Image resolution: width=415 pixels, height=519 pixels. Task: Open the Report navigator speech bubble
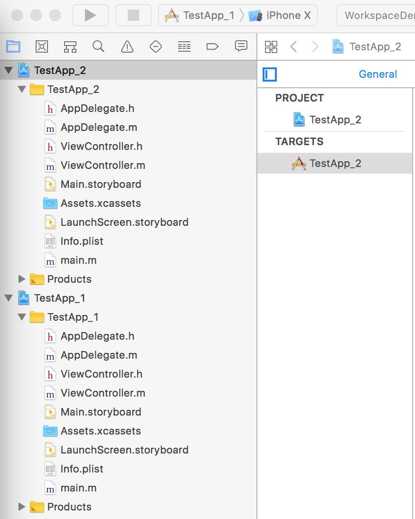[241, 46]
